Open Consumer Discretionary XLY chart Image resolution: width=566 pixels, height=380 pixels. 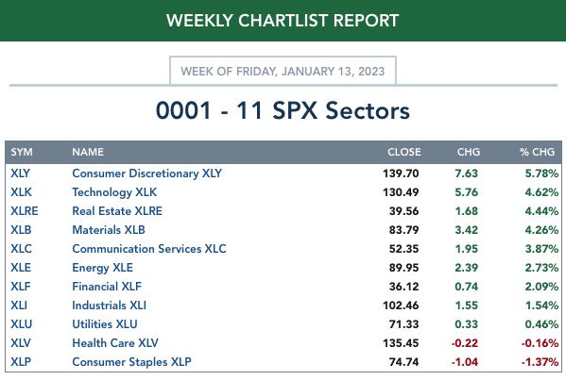coord(146,173)
